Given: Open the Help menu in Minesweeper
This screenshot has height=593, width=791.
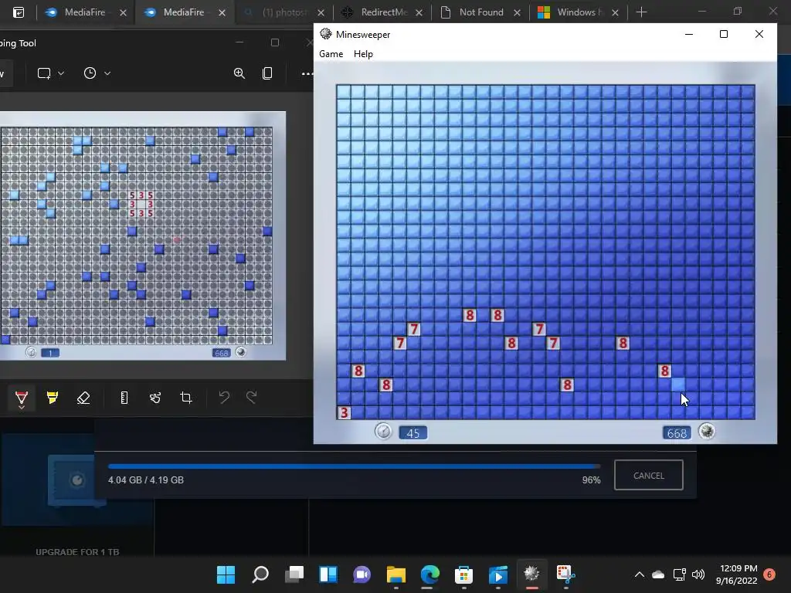Looking at the screenshot, I should (363, 54).
